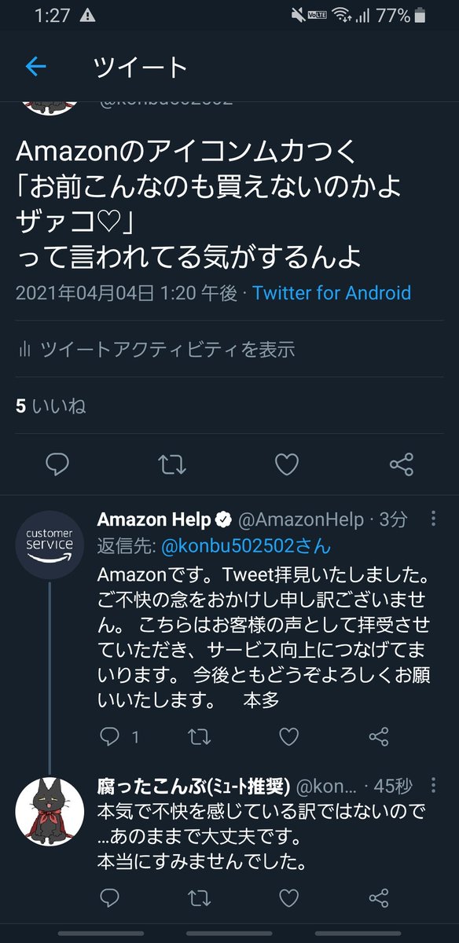The height and width of the screenshot is (943, 459).
Task: Open Amazon Help's customer service avatar
Action: pos(50,542)
